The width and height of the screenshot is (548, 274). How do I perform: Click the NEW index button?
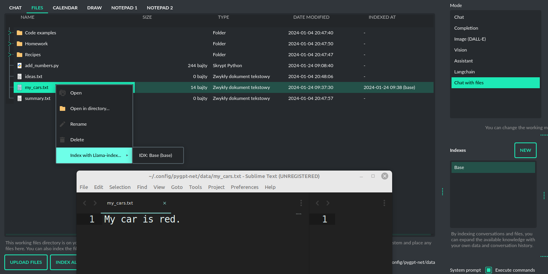pyautogui.click(x=525, y=150)
